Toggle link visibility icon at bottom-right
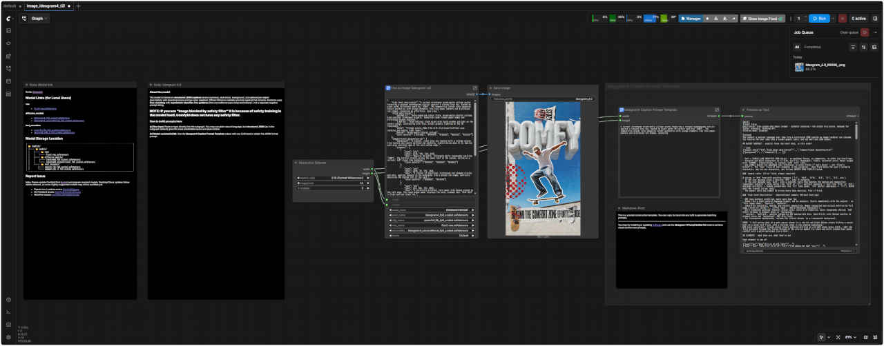Image resolution: width=884 pixels, height=346 pixels. click(875, 337)
